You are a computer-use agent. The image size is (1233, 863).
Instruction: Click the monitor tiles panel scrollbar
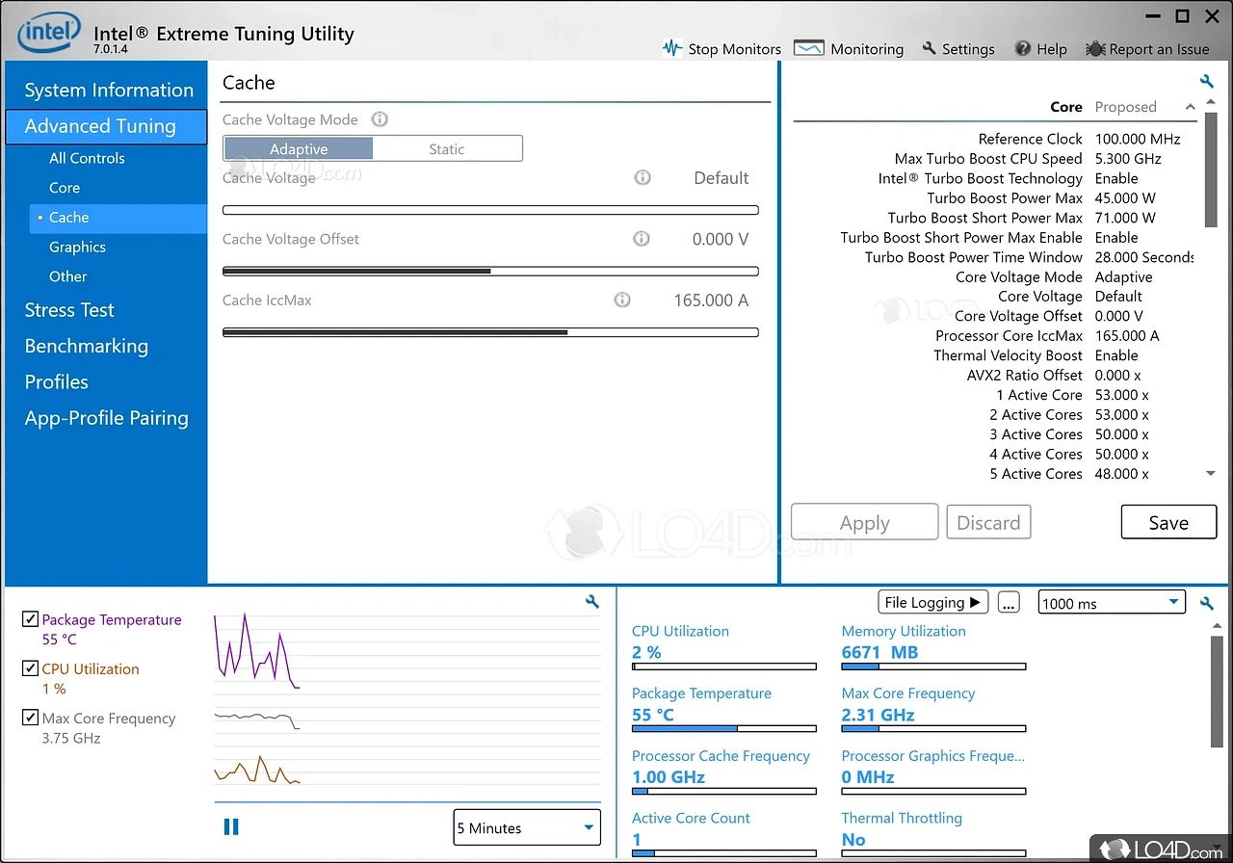tap(1217, 691)
